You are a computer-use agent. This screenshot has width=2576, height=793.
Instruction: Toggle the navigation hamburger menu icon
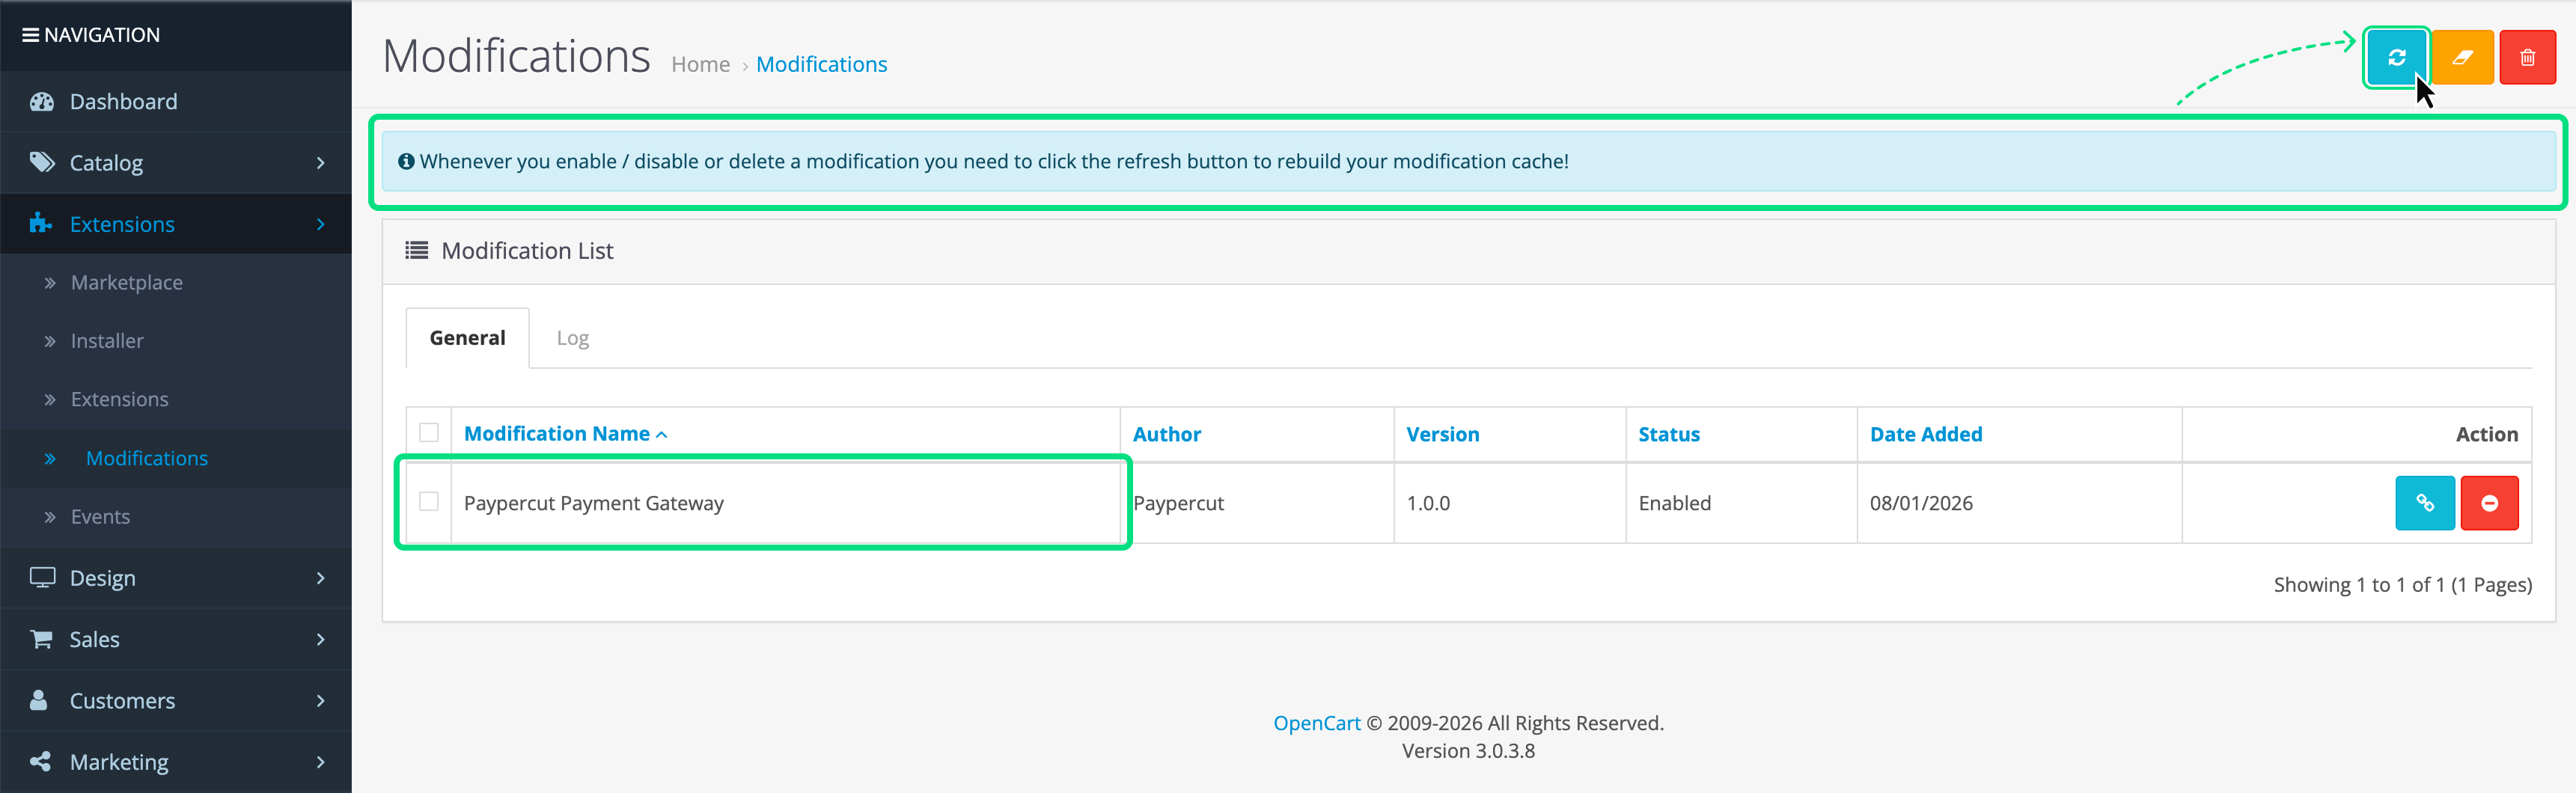[x=31, y=35]
